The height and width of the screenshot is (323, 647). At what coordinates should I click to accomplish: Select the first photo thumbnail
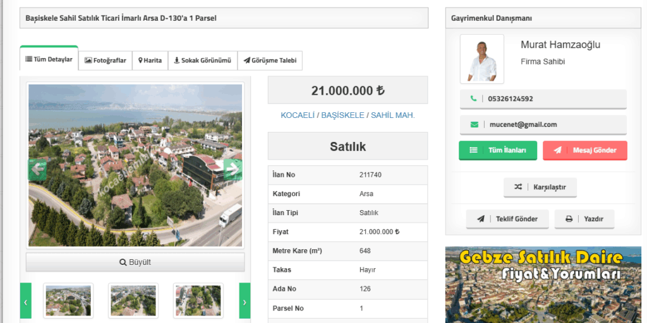tap(68, 300)
